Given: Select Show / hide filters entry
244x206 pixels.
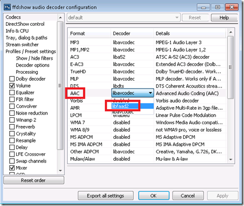Looking at the screenshot, I should (34, 58).
